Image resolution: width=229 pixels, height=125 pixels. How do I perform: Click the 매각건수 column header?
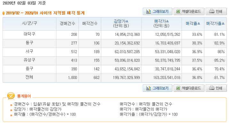click(x=90, y=23)
